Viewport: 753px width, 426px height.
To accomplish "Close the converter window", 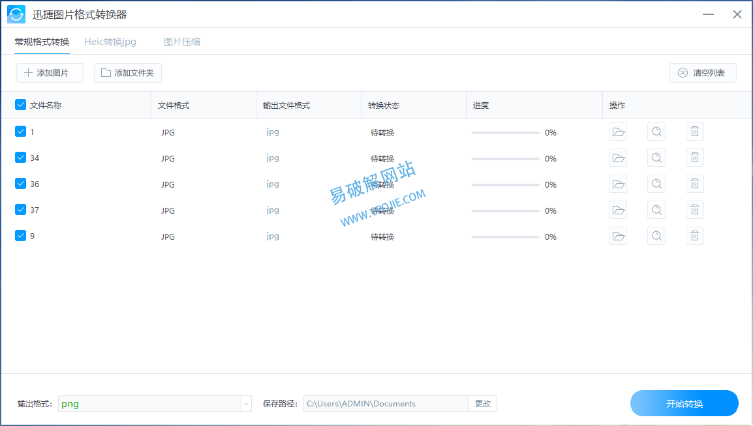I will (x=737, y=14).
